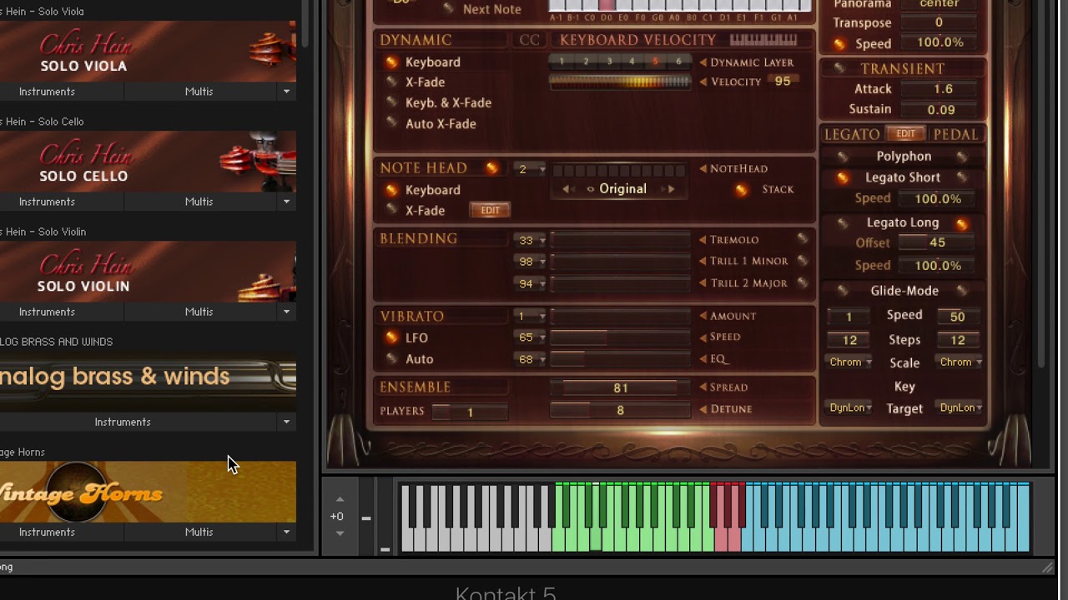The width and height of the screenshot is (1068, 600).
Task: Open the Multis tab of Vintage Horns
Action: coord(199,532)
